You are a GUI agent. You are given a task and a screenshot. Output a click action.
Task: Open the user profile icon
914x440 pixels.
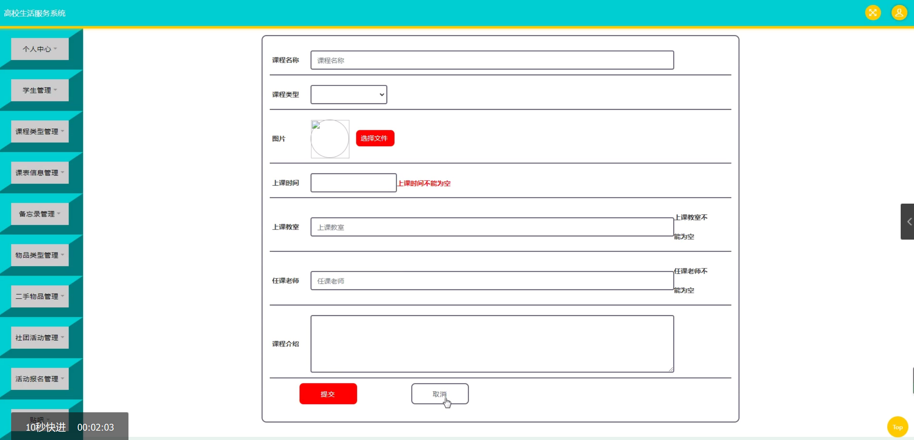pos(899,13)
